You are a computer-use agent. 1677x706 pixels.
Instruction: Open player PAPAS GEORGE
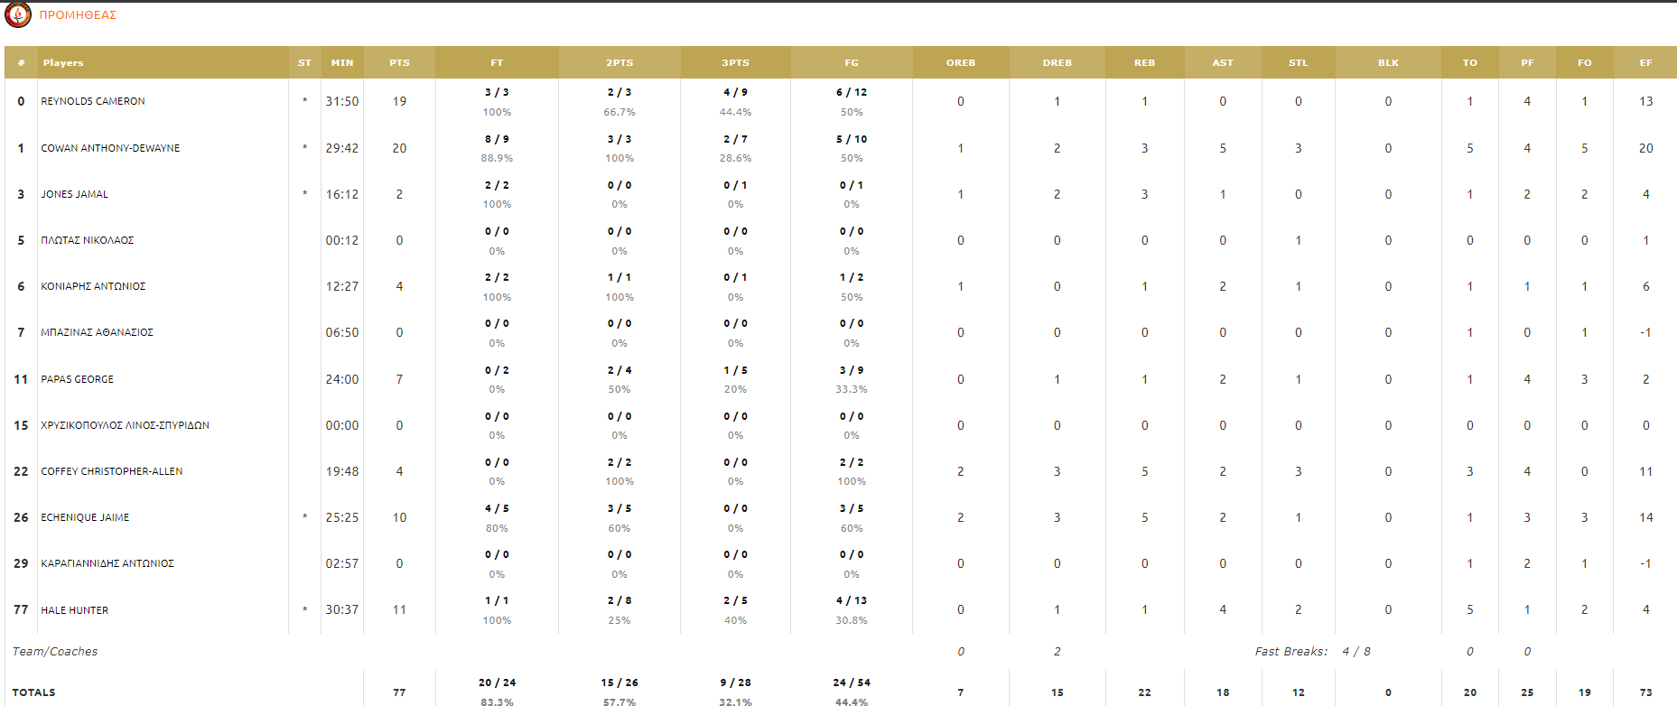[x=77, y=379]
